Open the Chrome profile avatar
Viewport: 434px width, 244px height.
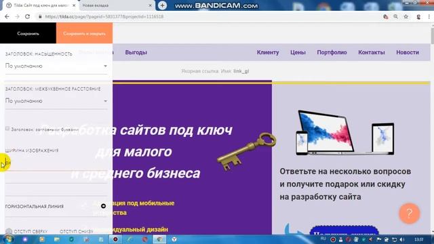(418, 17)
